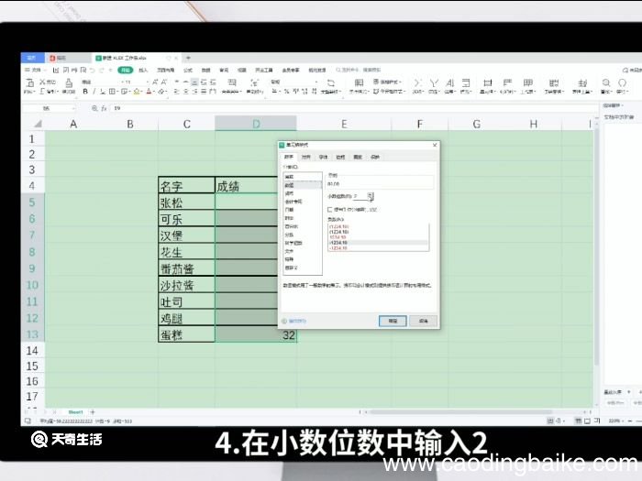The image size is (642, 481).
Task: Select the Format Painter brush icon
Action: coord(69,82)
